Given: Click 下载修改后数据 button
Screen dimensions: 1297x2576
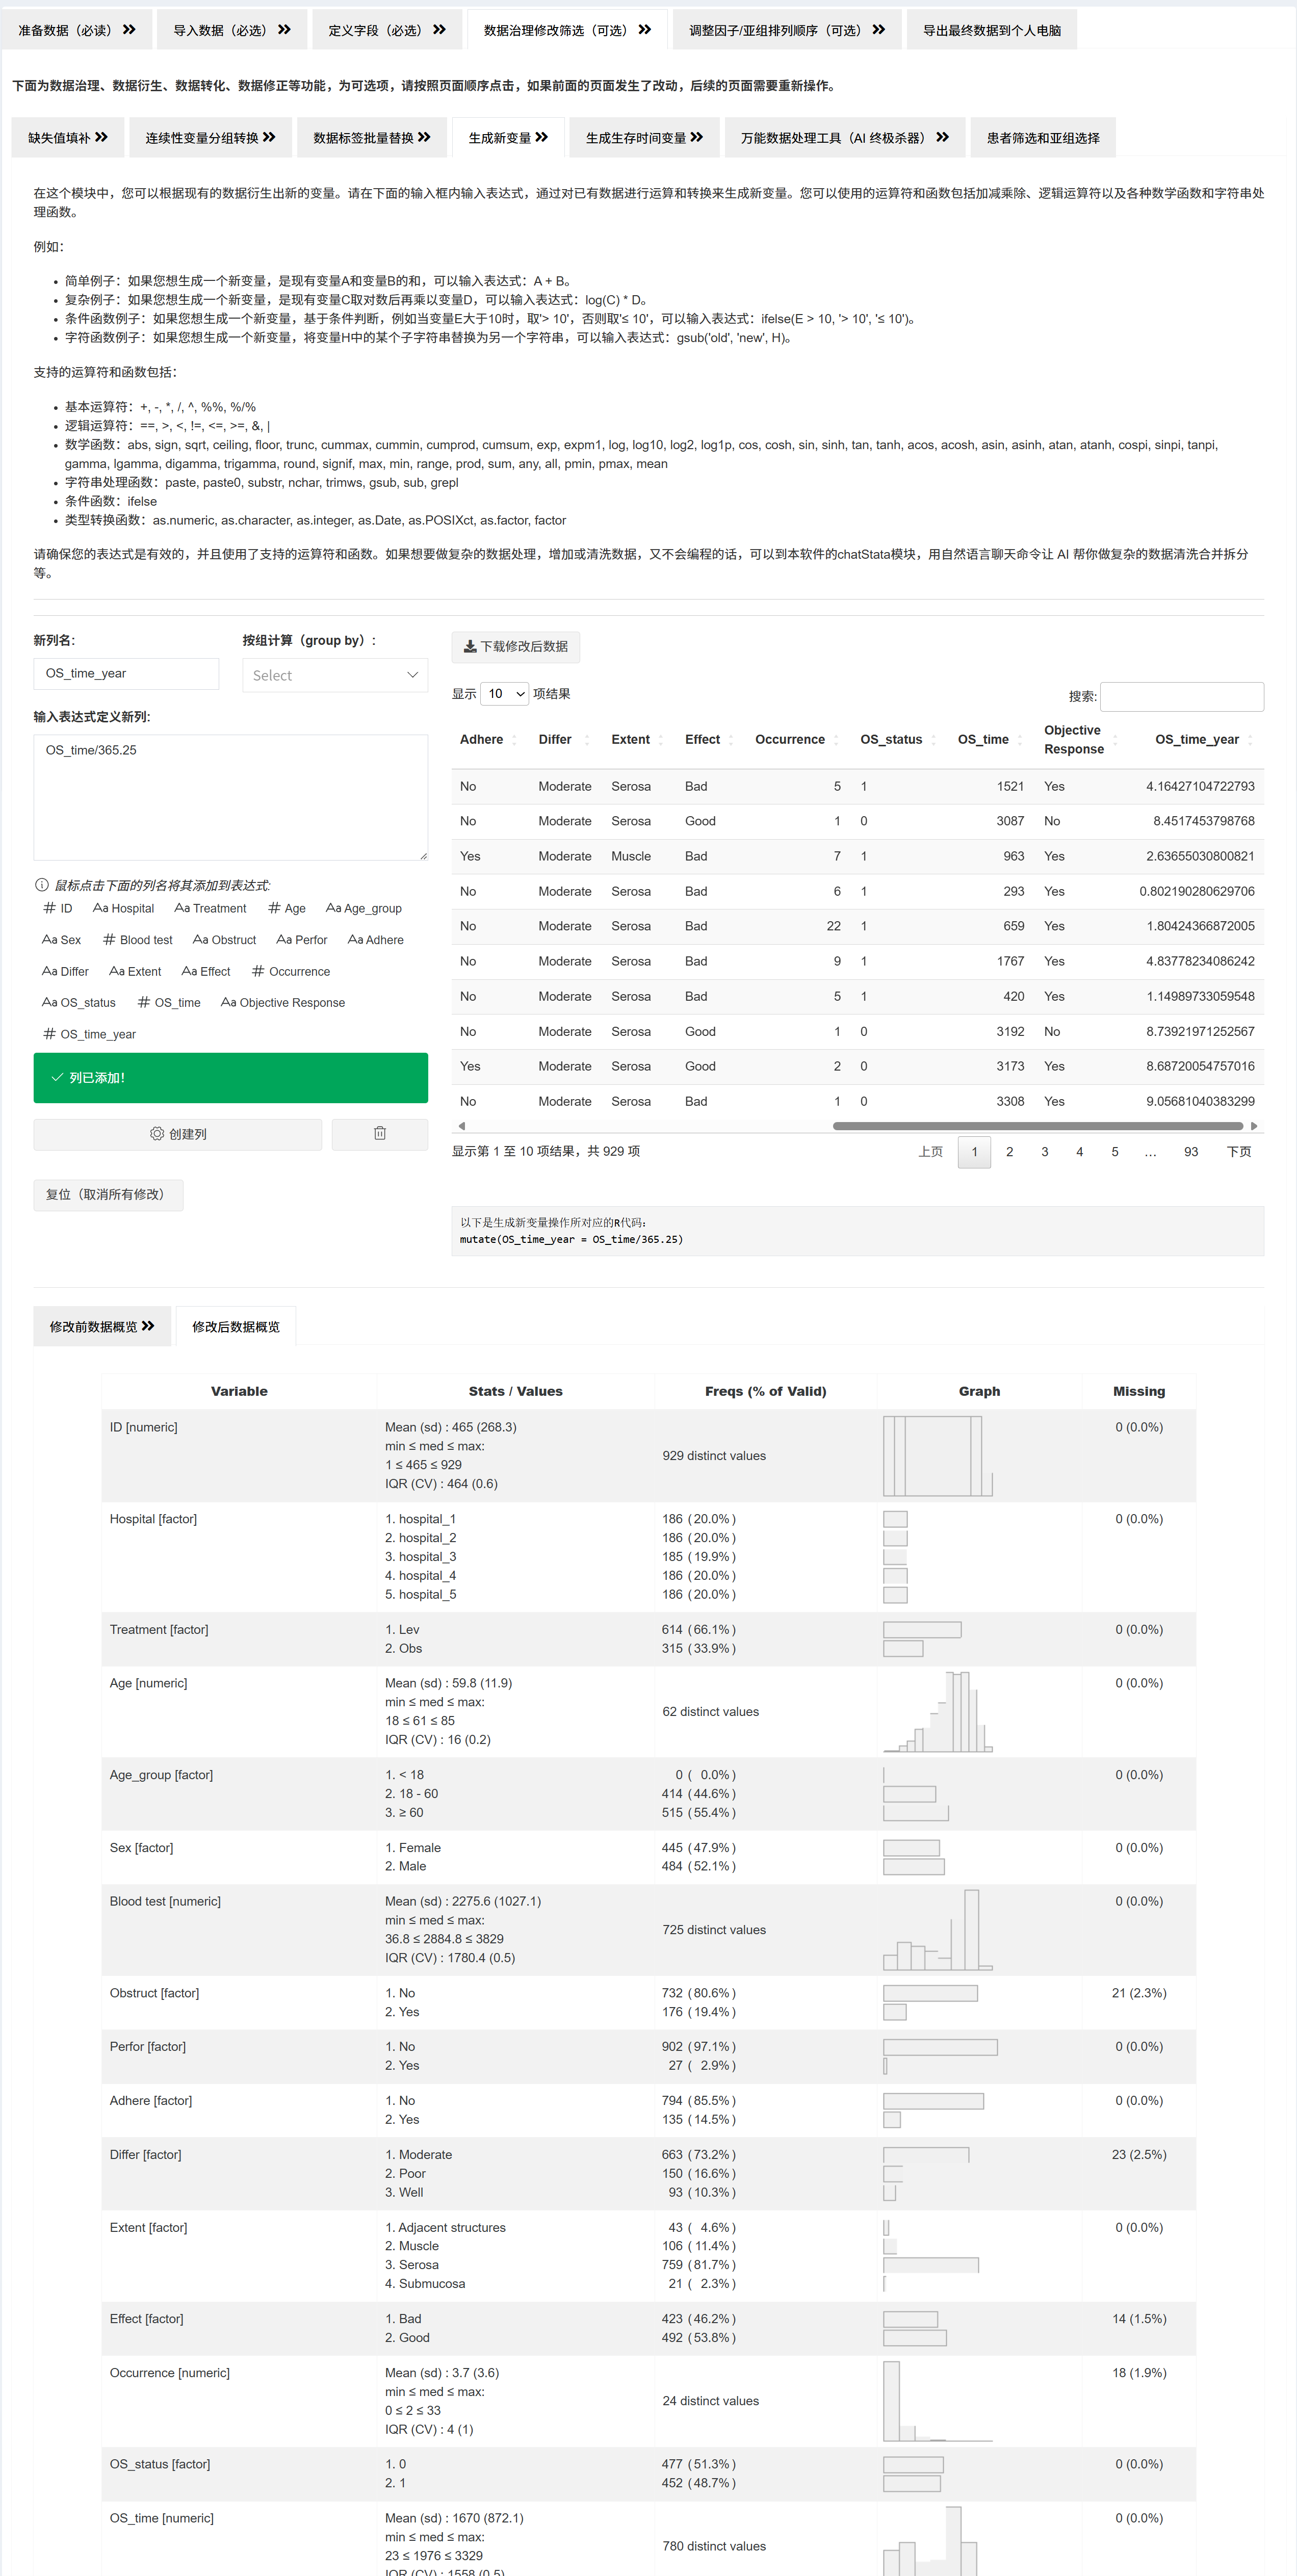Looking at the screenshot, I should [x=515, y=647].
